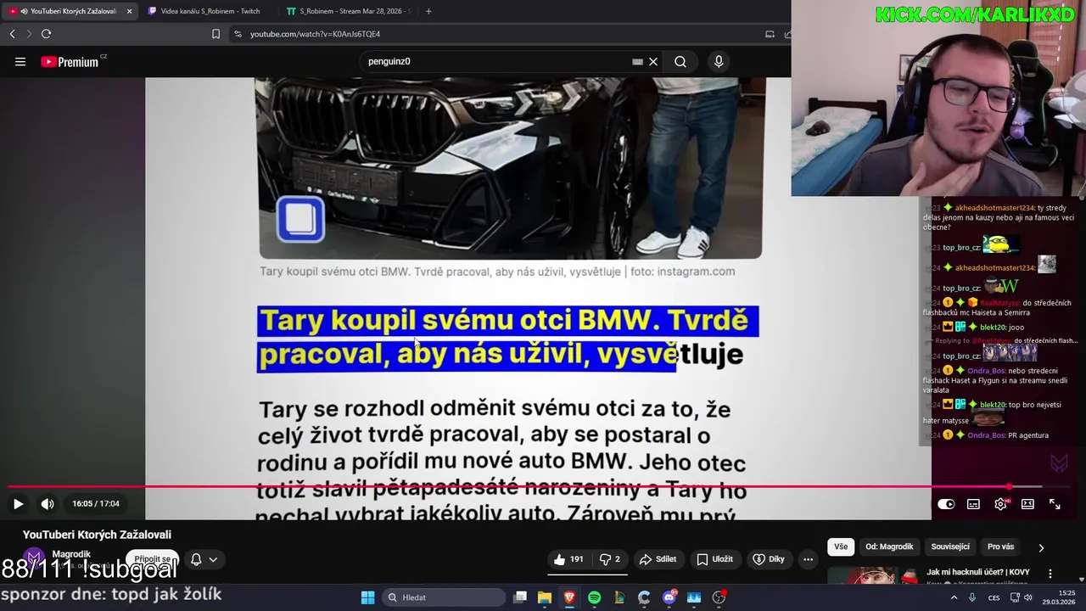Open site settings icon beside URL
The height and width of the screenshot is (611, 1086).
click(238, 34)
